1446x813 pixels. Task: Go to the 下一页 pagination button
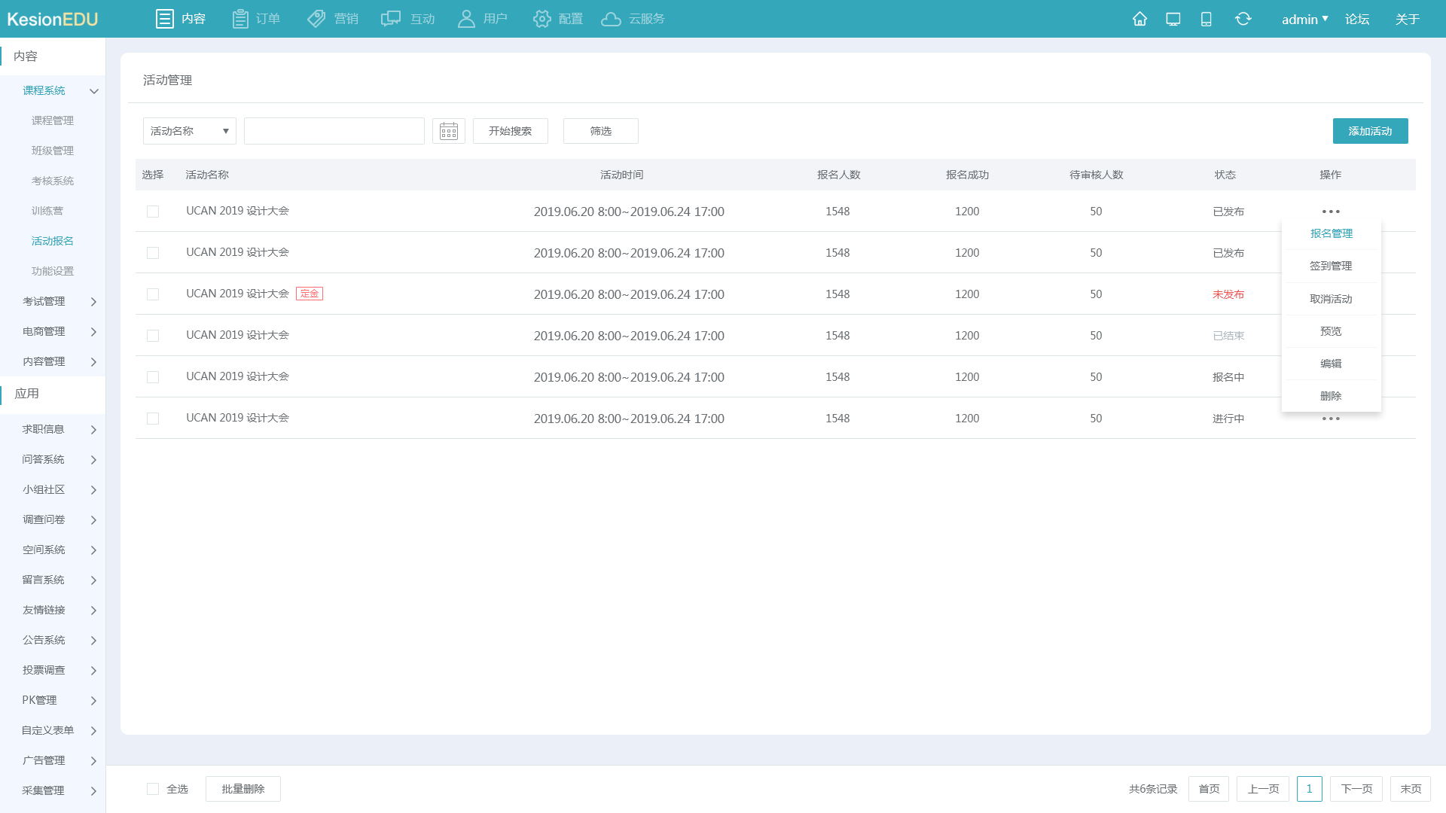(1356, 789)
